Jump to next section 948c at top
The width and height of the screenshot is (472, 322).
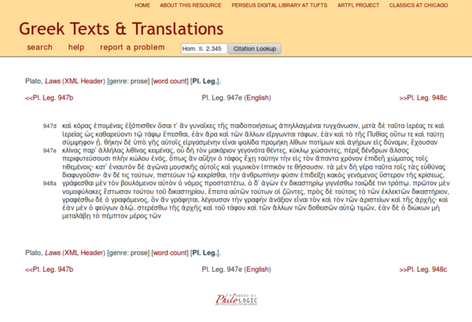pos(422,97)
